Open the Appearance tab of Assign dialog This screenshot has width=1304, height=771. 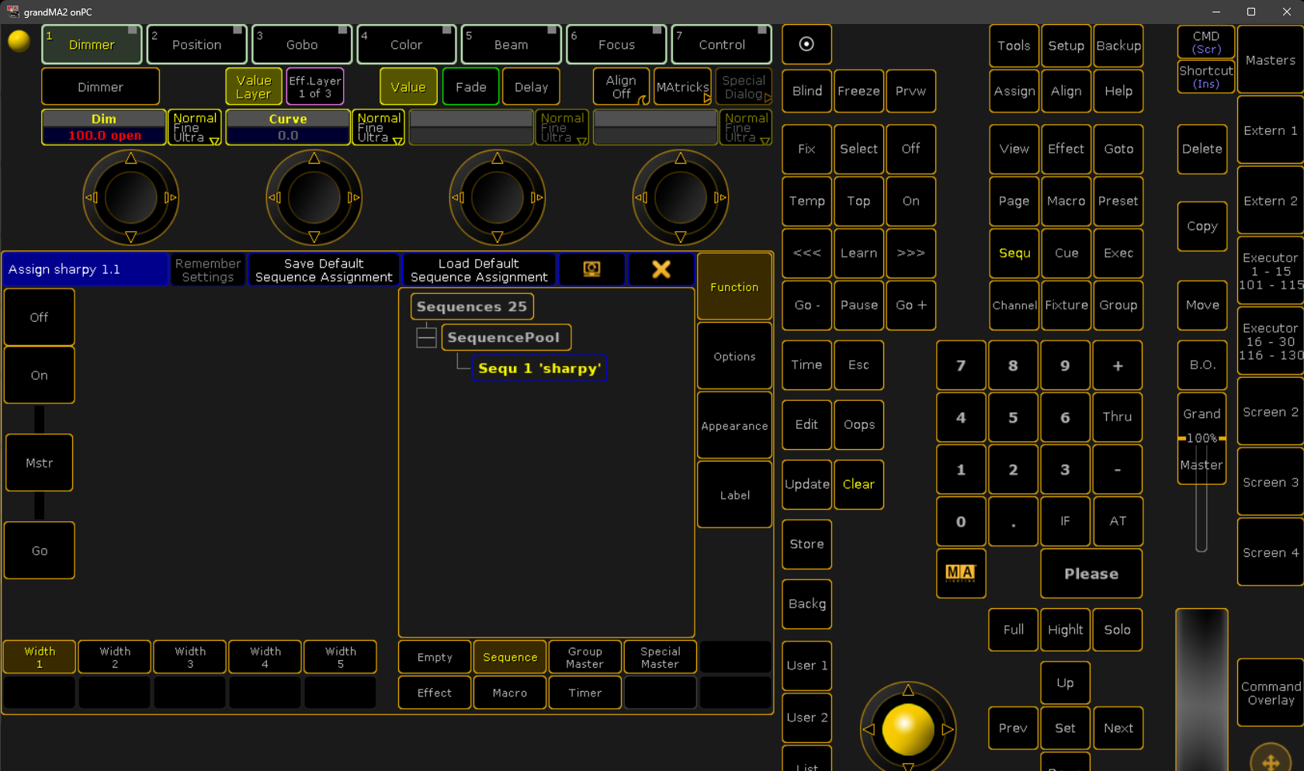tap(734, 426)
